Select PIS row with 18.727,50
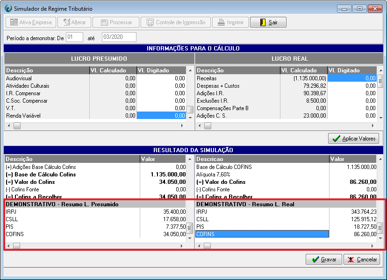The image size is (387, 280). tap(286, 226)
